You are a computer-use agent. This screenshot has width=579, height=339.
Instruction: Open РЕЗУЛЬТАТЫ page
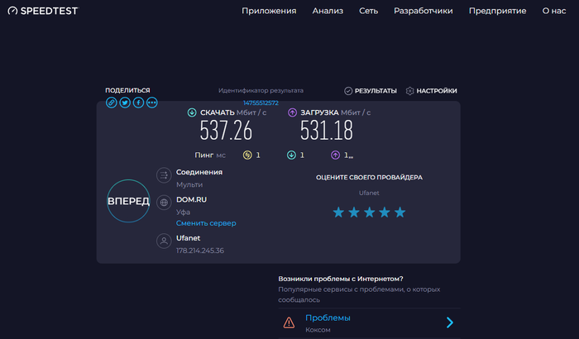(x=376, y=91)
